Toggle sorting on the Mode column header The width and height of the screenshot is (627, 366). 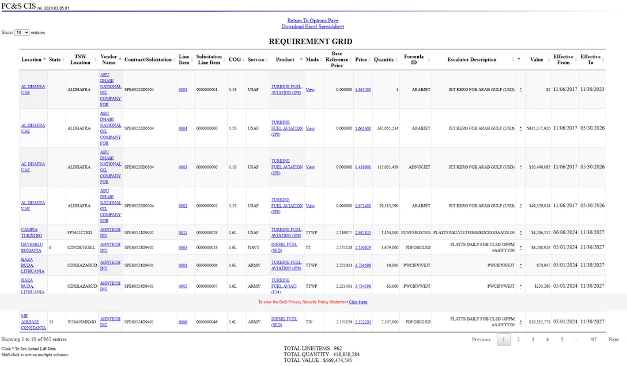[320, 60]
